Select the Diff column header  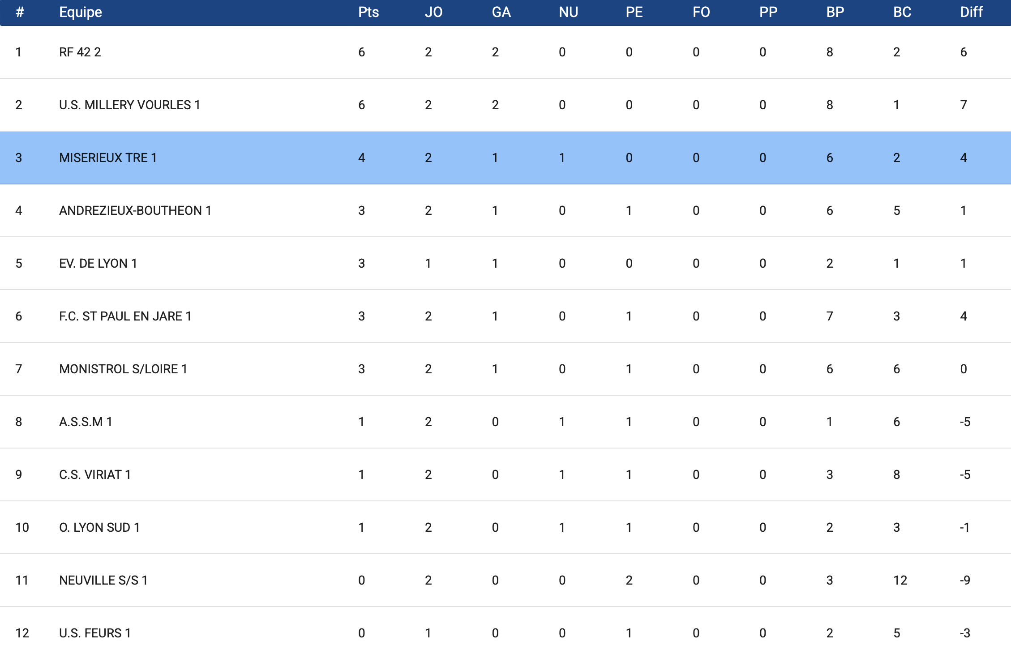pyautogui.click(x=971, y=12)
